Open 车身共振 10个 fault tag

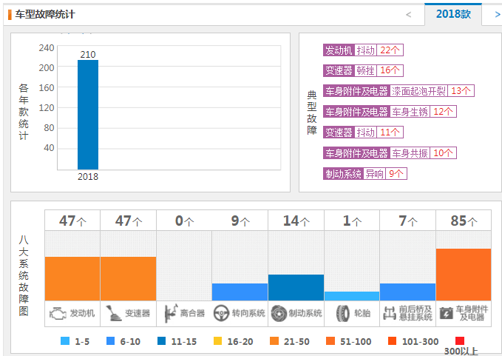[x=390, y=153]
